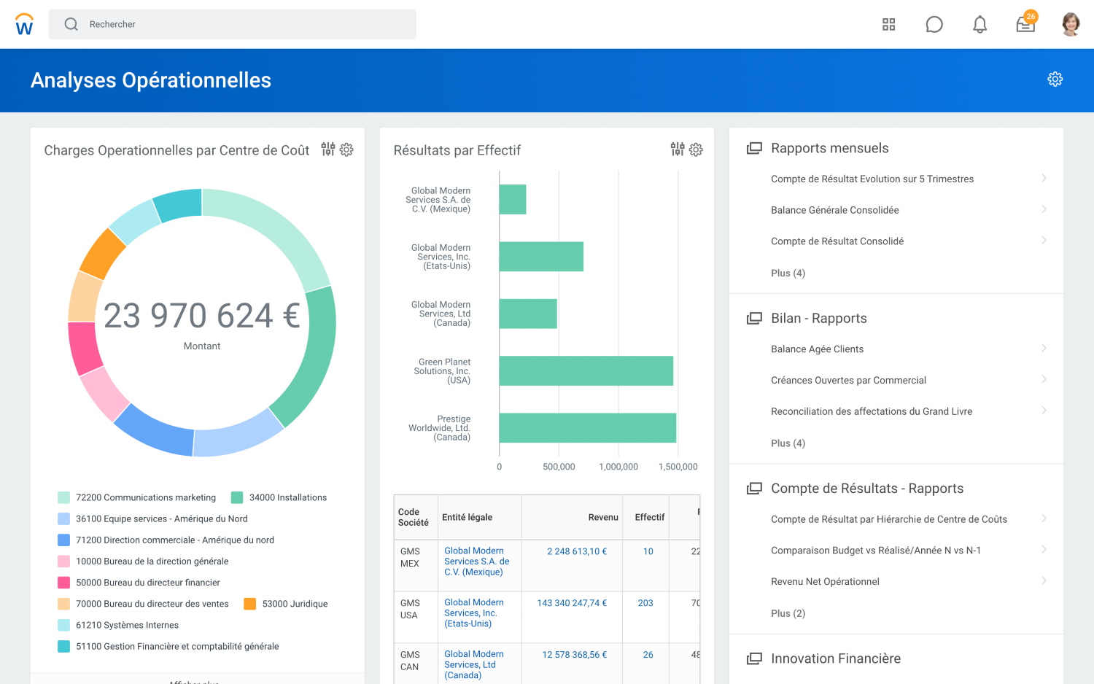Click 34000 Installations legend swatch
This screenshot has width=1094, height=684.
point(237,497)
